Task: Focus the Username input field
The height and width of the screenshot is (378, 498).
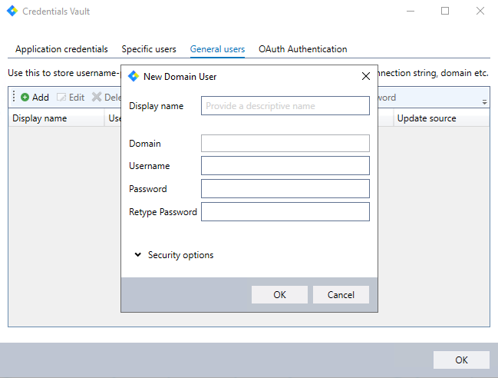Action: pyautogui.click(x=285, y=166)
